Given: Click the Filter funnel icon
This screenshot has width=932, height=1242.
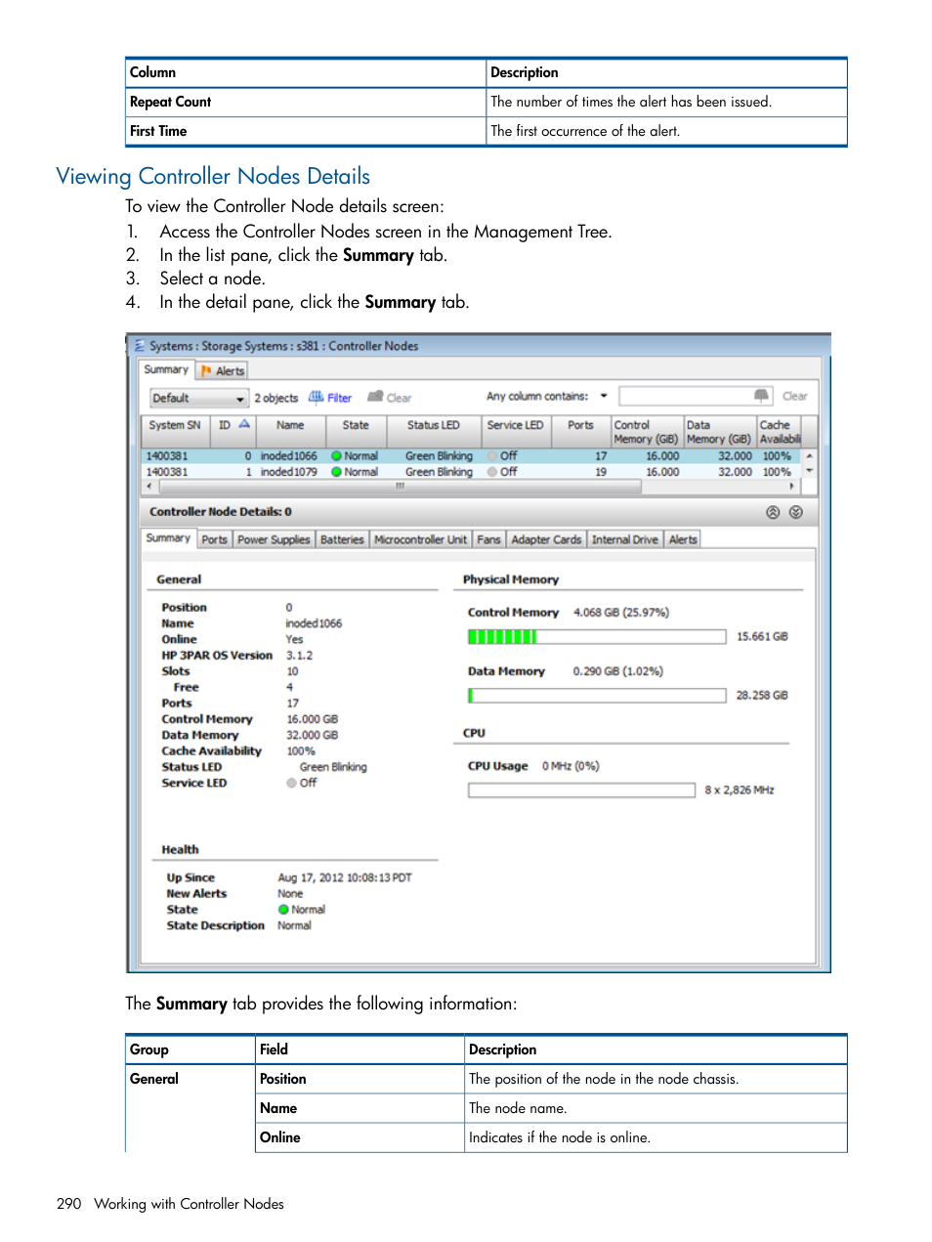Looking at the screenshot, I should coord(316,397).
